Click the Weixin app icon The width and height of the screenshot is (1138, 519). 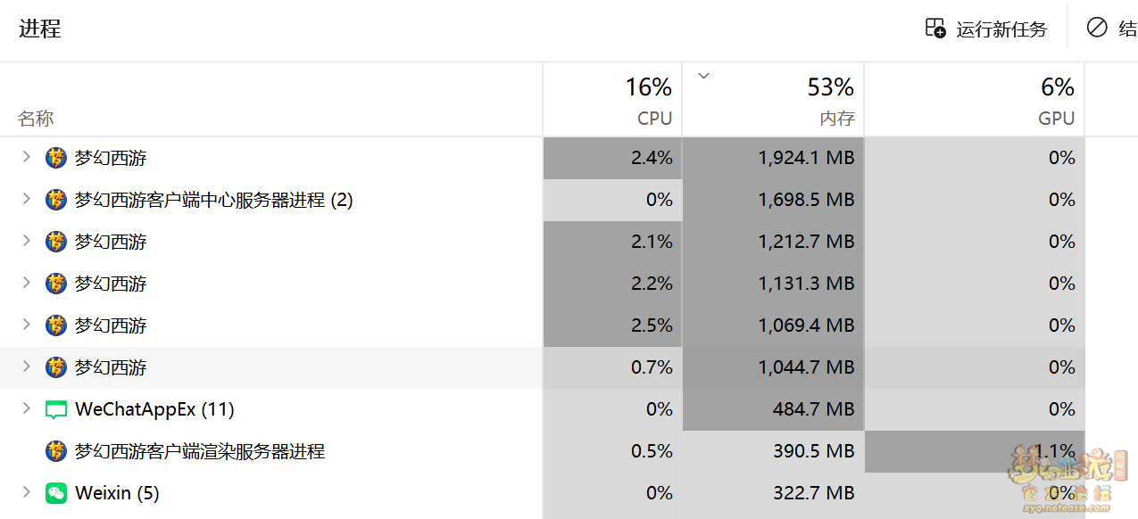pyautogui.click(x=56, y=493)
